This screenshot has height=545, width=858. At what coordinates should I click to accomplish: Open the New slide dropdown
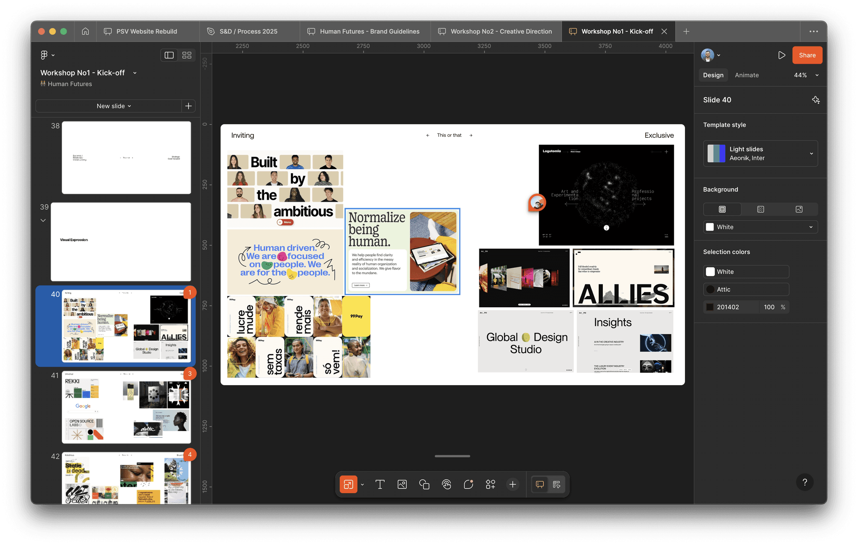(114, 106)
